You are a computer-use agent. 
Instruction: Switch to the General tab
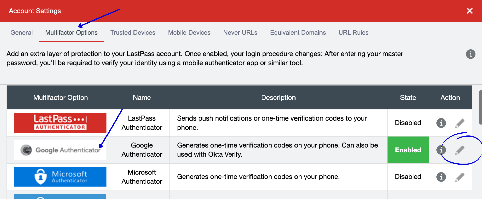pos(21,33)
